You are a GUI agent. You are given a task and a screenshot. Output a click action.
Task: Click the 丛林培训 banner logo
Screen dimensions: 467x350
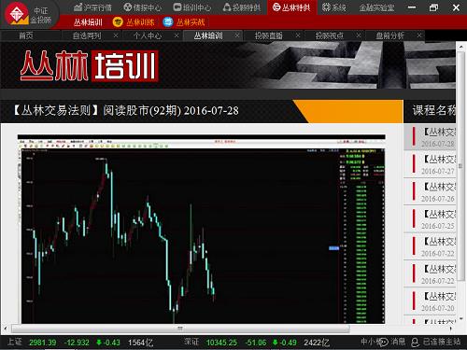click(x=89, y=65)
